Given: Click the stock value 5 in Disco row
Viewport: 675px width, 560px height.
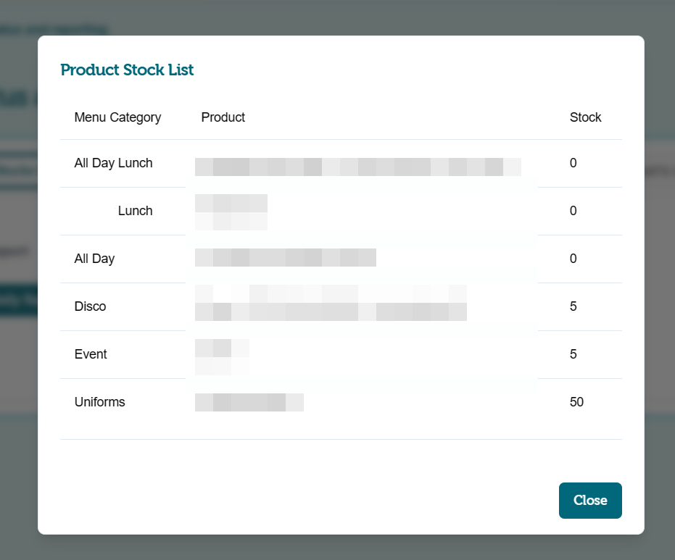Looking at the screenshot, I should click(x=573, y=306).
